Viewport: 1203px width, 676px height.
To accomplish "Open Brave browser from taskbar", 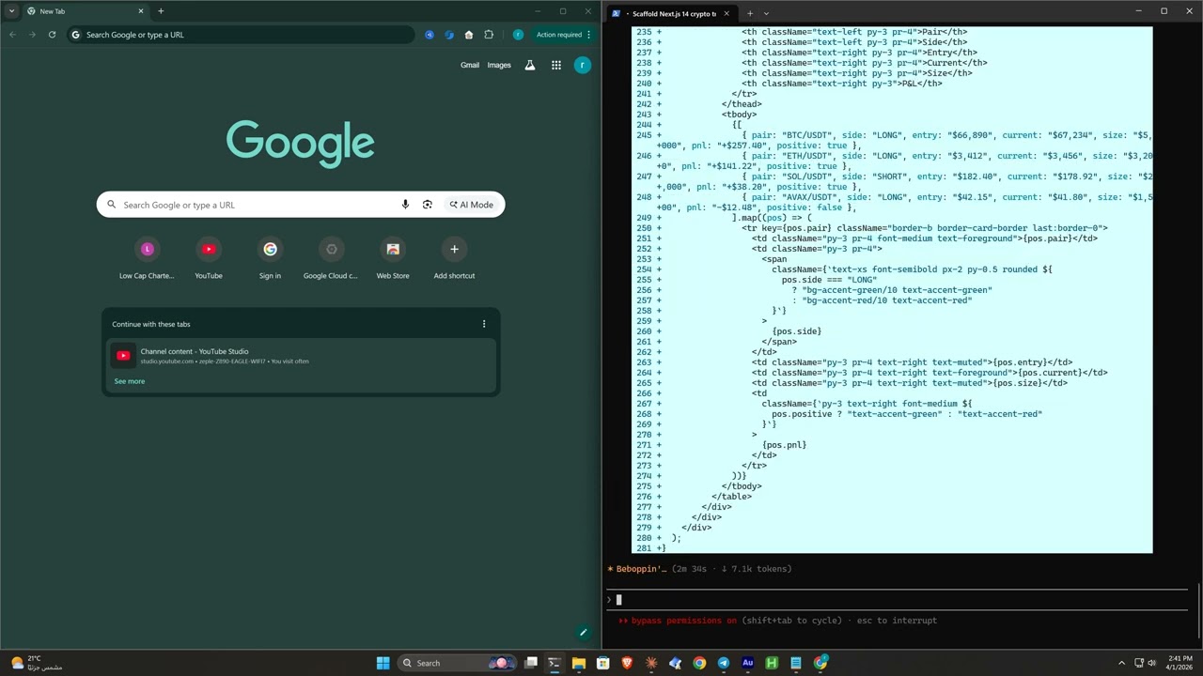I will tap(628, 663).
